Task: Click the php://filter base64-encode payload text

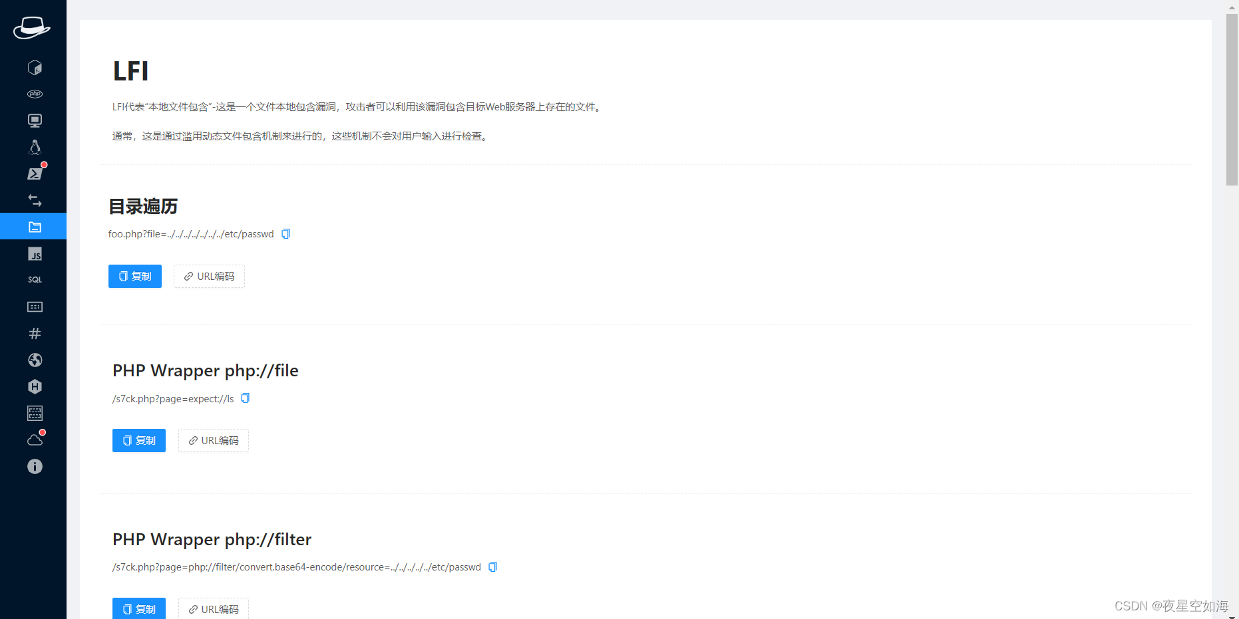Action: [297, 567]
